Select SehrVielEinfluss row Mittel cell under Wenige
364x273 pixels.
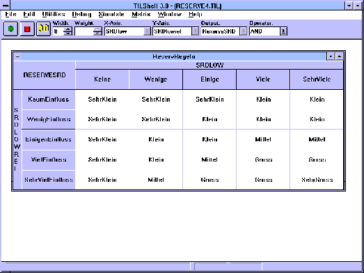pos(156,180)
